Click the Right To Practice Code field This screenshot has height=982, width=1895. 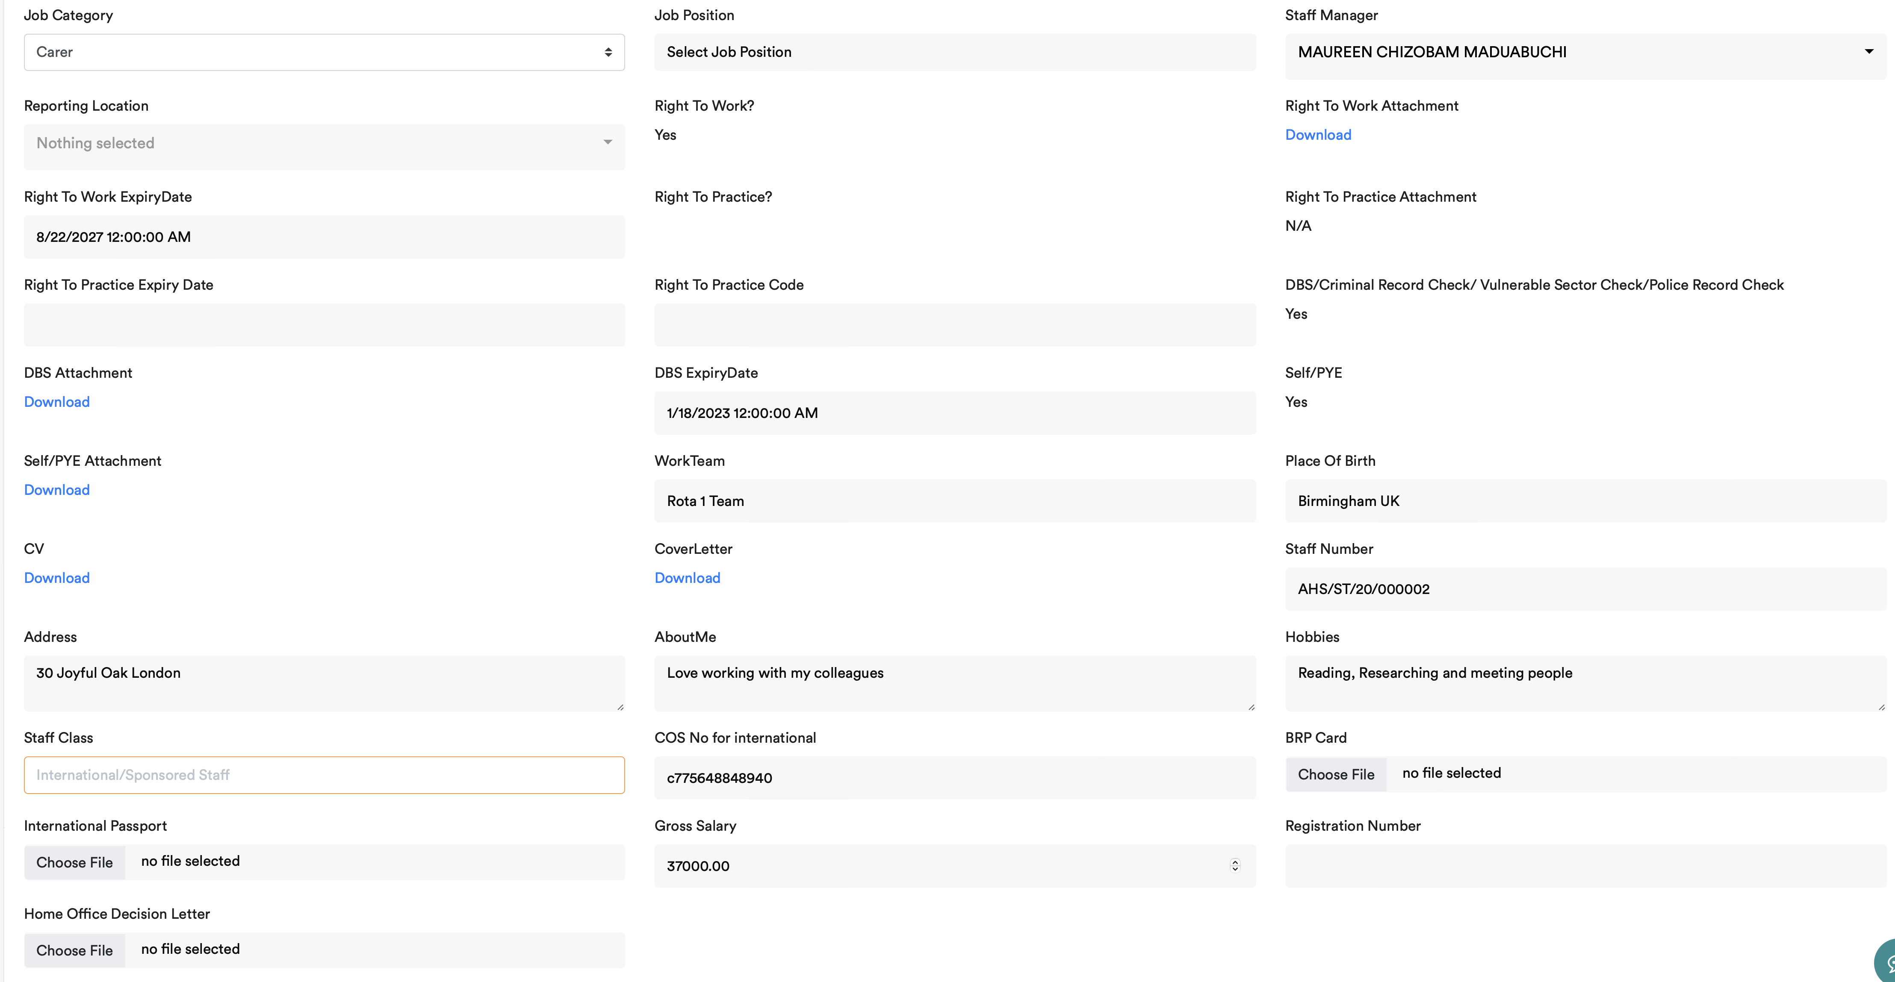pyautogui.click(x=954, y=325)
